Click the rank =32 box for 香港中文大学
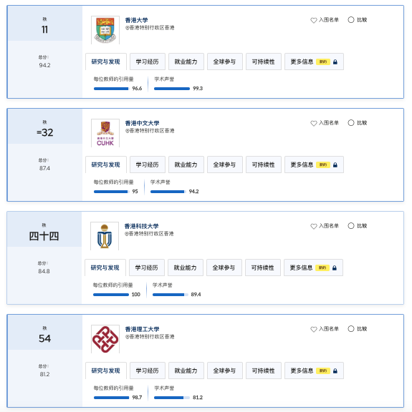The width and height of the screenshot is (412, 412). click(44, 127)
